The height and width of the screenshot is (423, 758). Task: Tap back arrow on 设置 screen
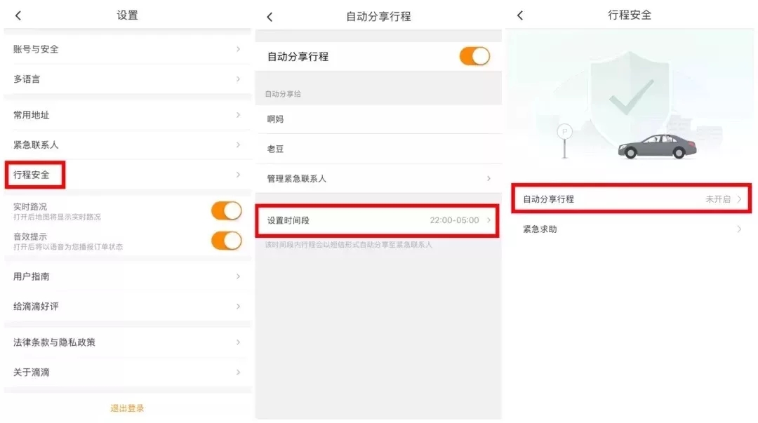(x=18, y=15)
